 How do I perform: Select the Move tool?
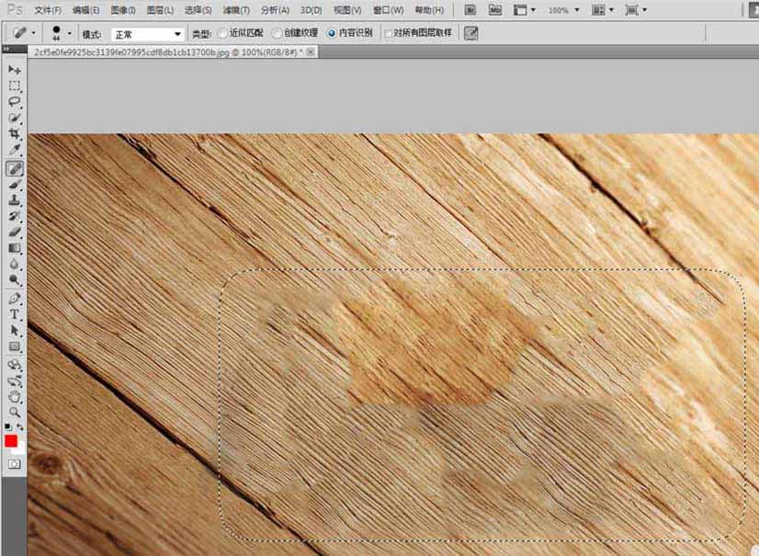[x=13, y=71]
